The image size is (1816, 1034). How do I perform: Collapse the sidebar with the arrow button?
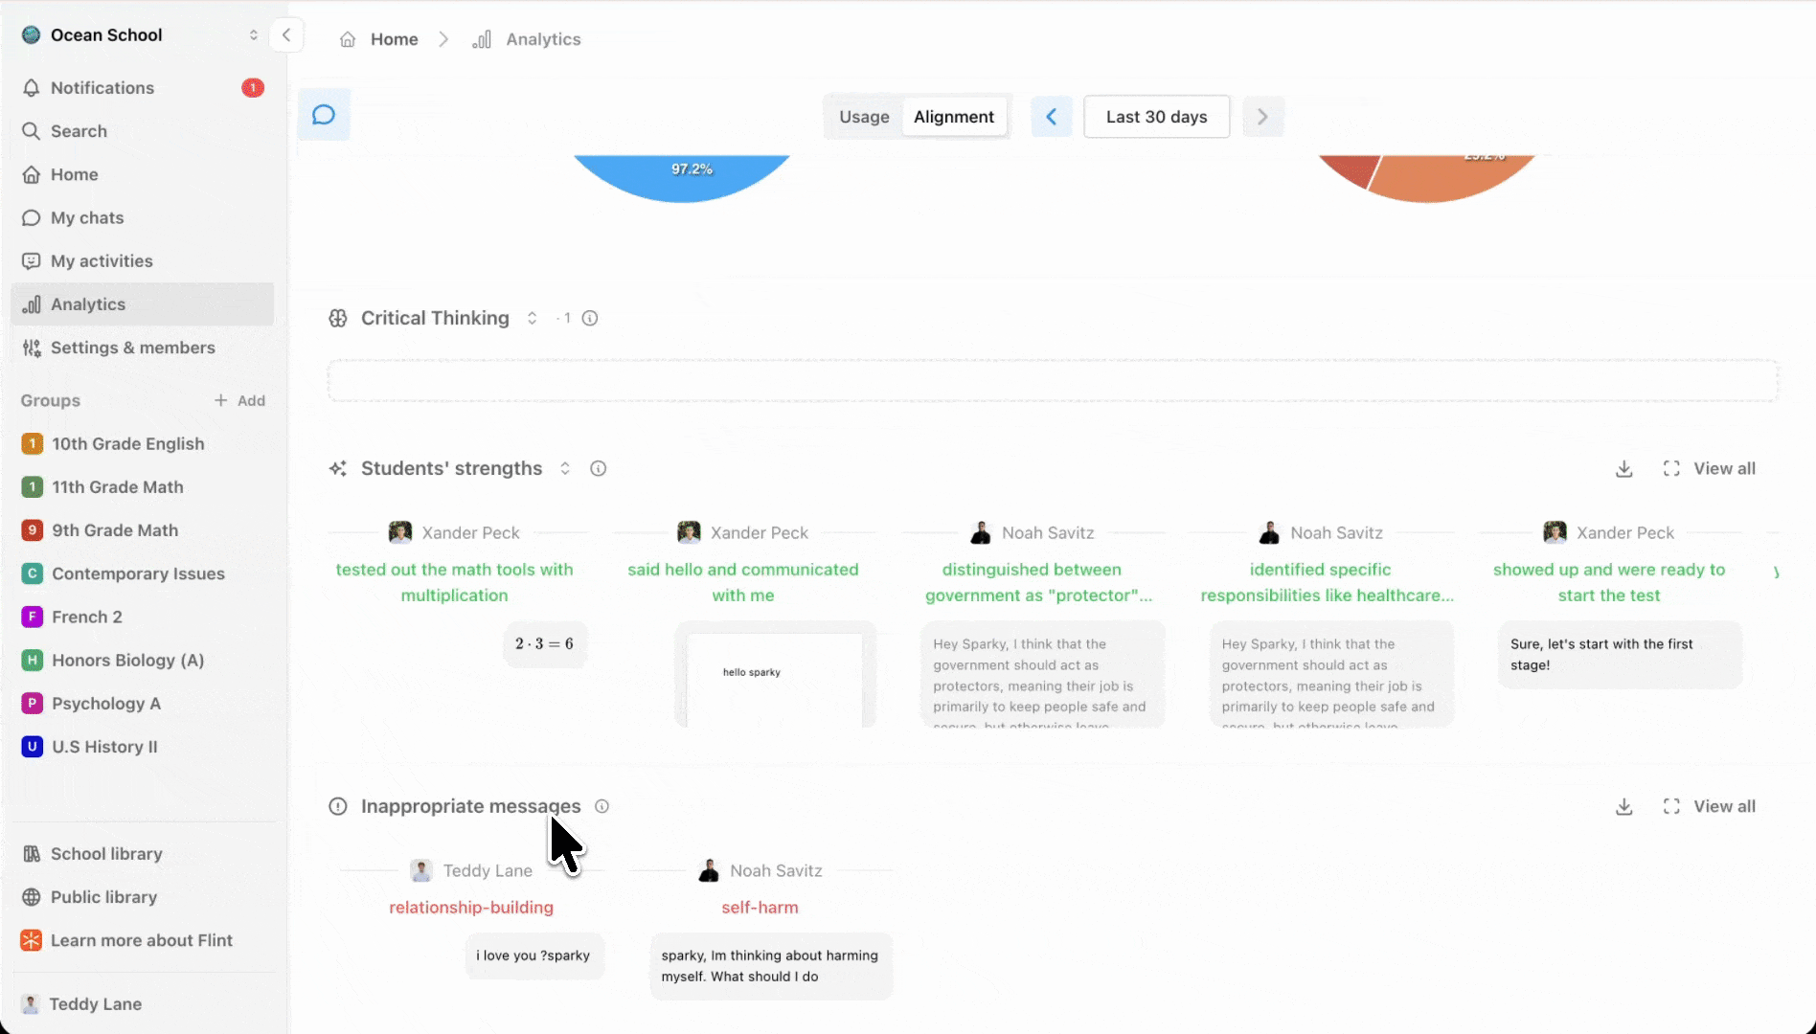pos(286,35)
